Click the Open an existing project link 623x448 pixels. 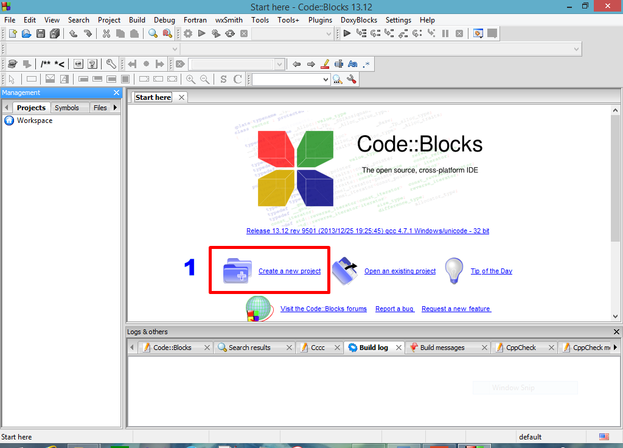[400, 271]
